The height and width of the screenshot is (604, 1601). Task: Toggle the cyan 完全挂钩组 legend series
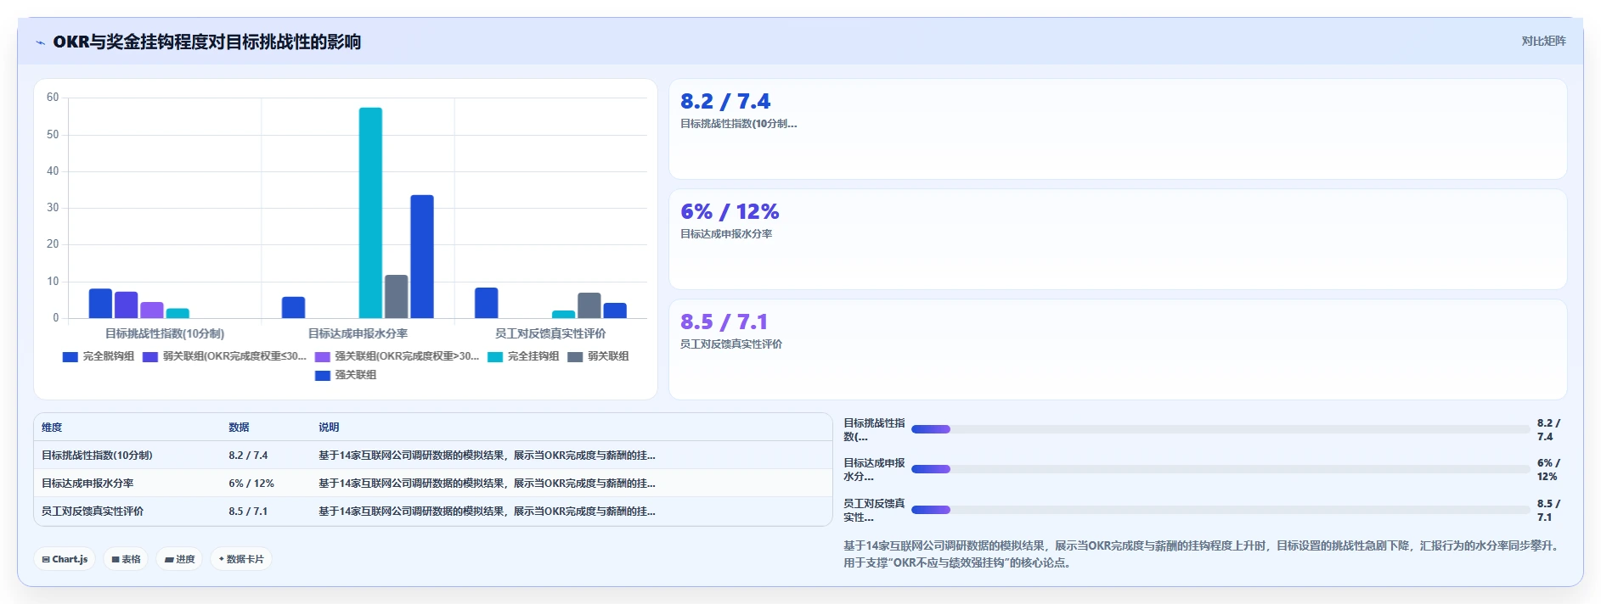523,356
